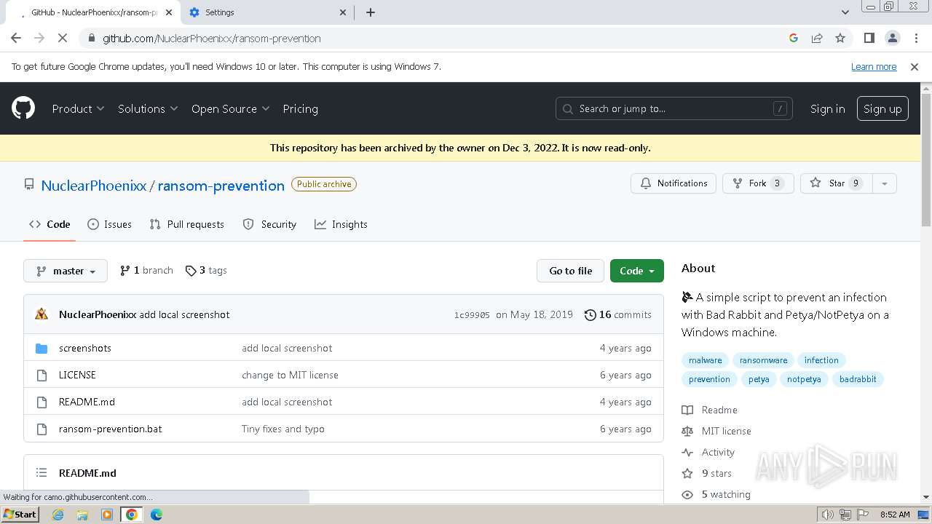The image size is (932, 524).
Task: Click the share page icon in address bar
Action: point(817,38)
